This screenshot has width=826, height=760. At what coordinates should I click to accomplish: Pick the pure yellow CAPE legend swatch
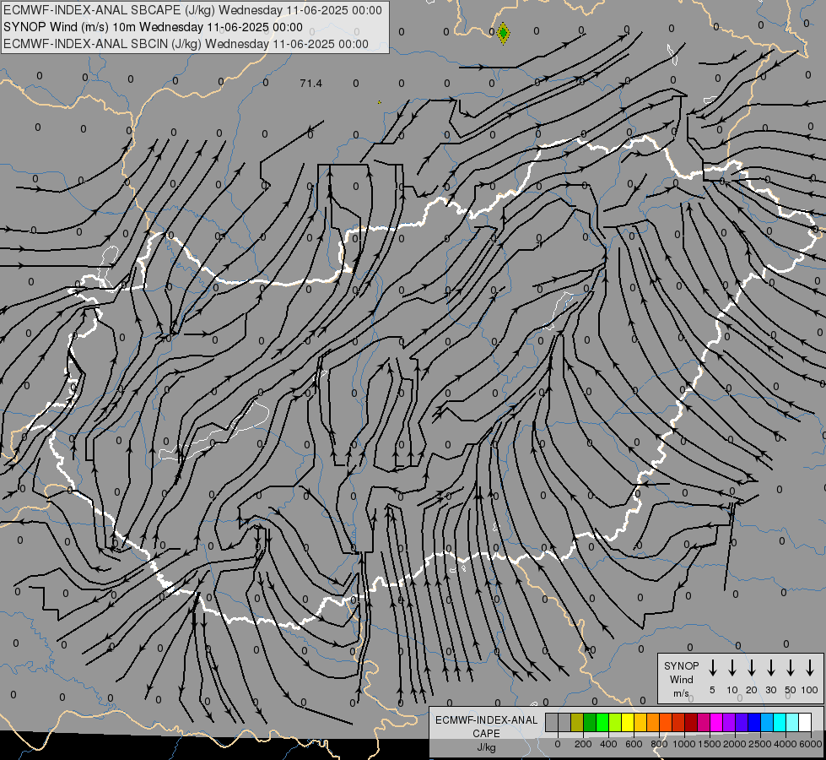click(628, 723)
